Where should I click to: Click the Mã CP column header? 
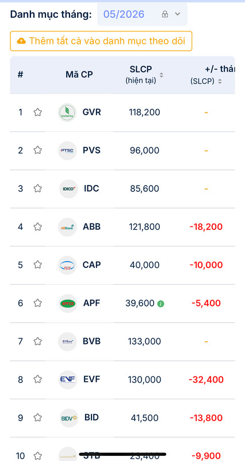coord(79,75)
